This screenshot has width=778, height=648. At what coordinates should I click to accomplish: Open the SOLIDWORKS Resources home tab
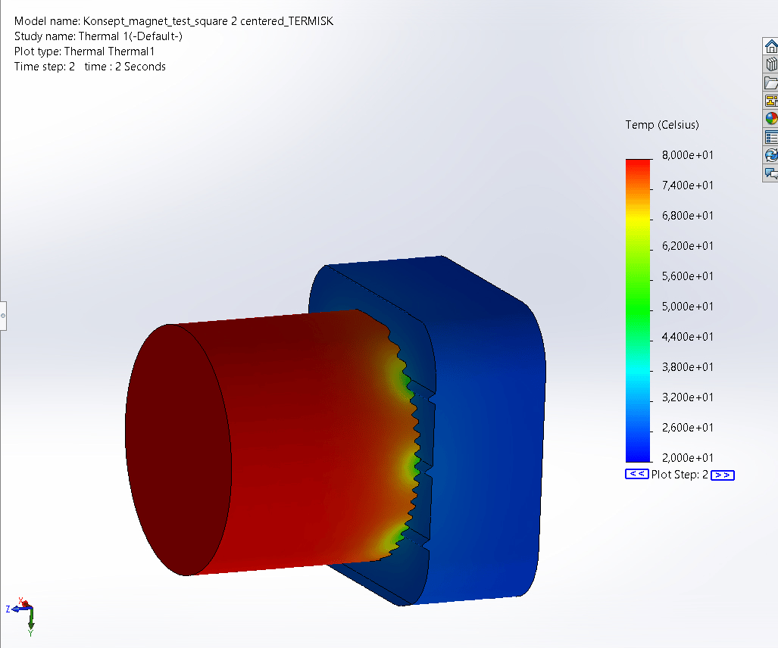pyautogui.click(x=771, y=46)
